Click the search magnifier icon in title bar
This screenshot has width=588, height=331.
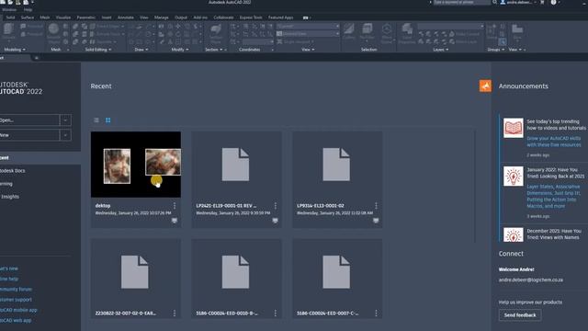point(494,2)
